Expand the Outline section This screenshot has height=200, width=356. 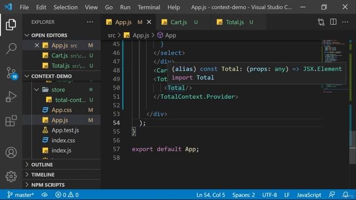(x=27, y=164)
